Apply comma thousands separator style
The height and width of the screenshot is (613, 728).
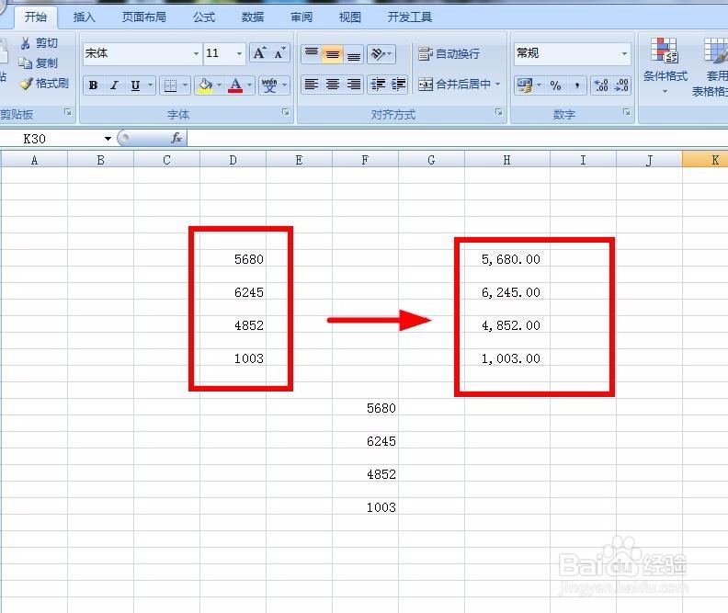[x=576, y=85]
